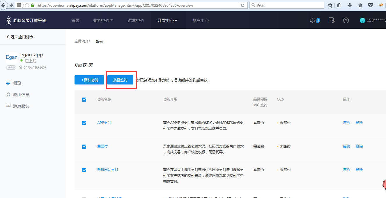Go to browser home page icon
386x198 pixels.
coord(360,5)
